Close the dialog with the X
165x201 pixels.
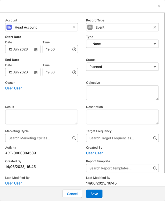click(159, 6)
